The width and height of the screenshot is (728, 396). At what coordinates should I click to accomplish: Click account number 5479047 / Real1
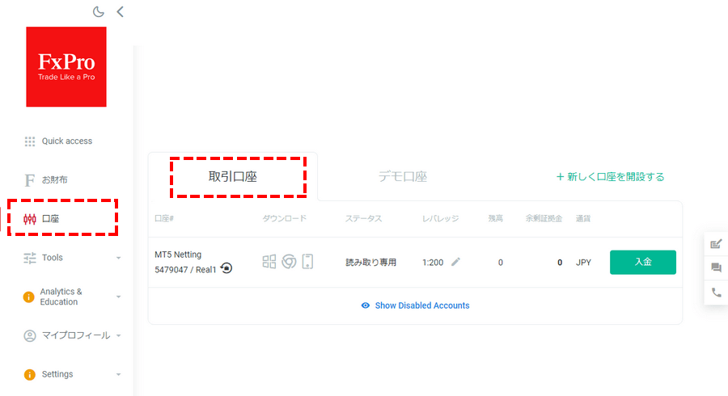pyautogui.click(x=185, y=270)
